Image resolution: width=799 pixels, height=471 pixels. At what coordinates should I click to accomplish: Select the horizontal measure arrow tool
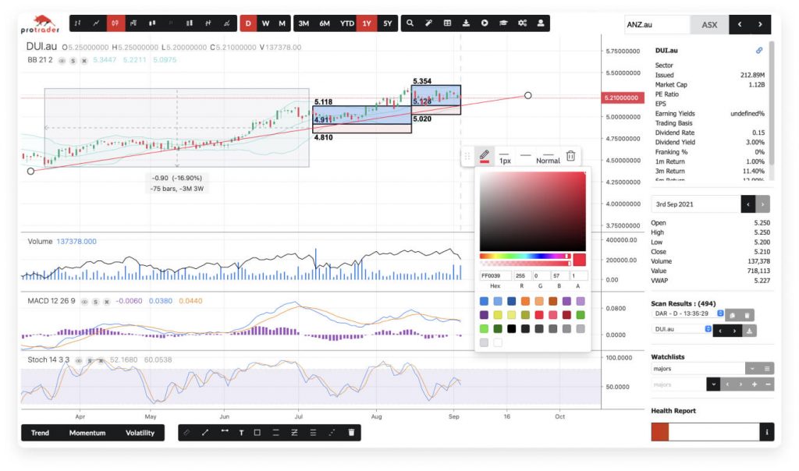224,432
